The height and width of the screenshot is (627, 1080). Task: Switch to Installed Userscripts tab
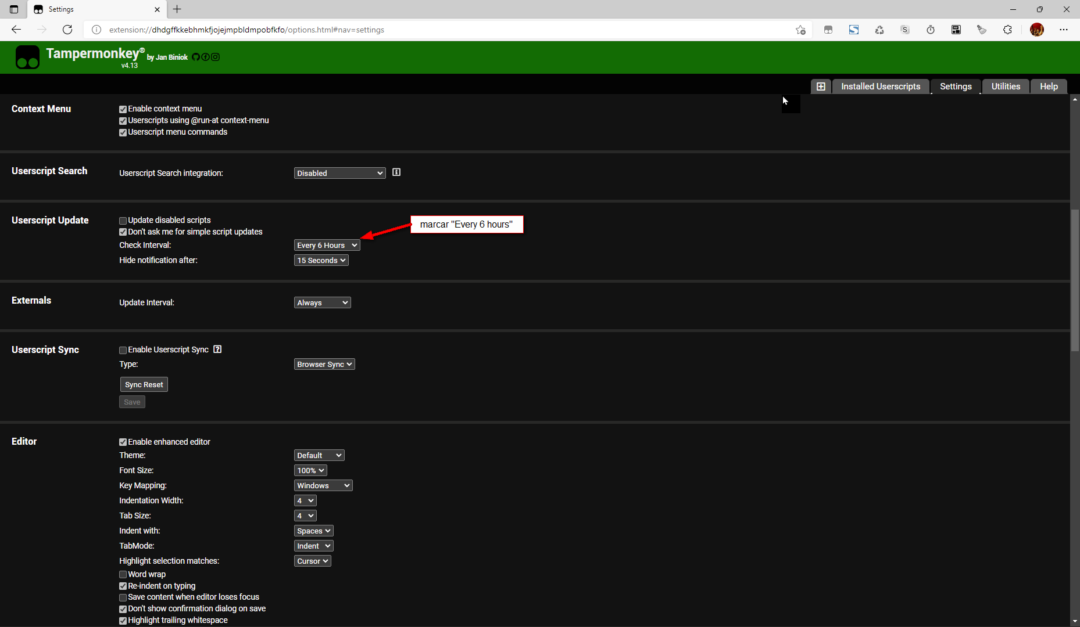coord(881,87)
